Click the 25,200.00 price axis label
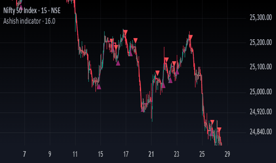This screenshot has height=163, width=276. click(x=261, y=42)
